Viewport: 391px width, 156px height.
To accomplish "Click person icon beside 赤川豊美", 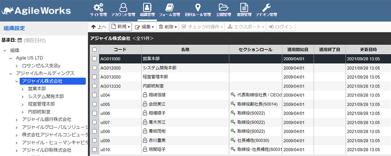I will pos(145,140).
